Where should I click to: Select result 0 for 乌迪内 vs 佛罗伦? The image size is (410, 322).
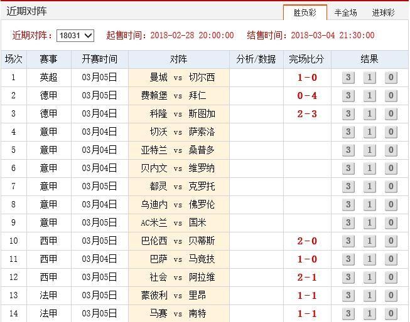coord(391,205)
